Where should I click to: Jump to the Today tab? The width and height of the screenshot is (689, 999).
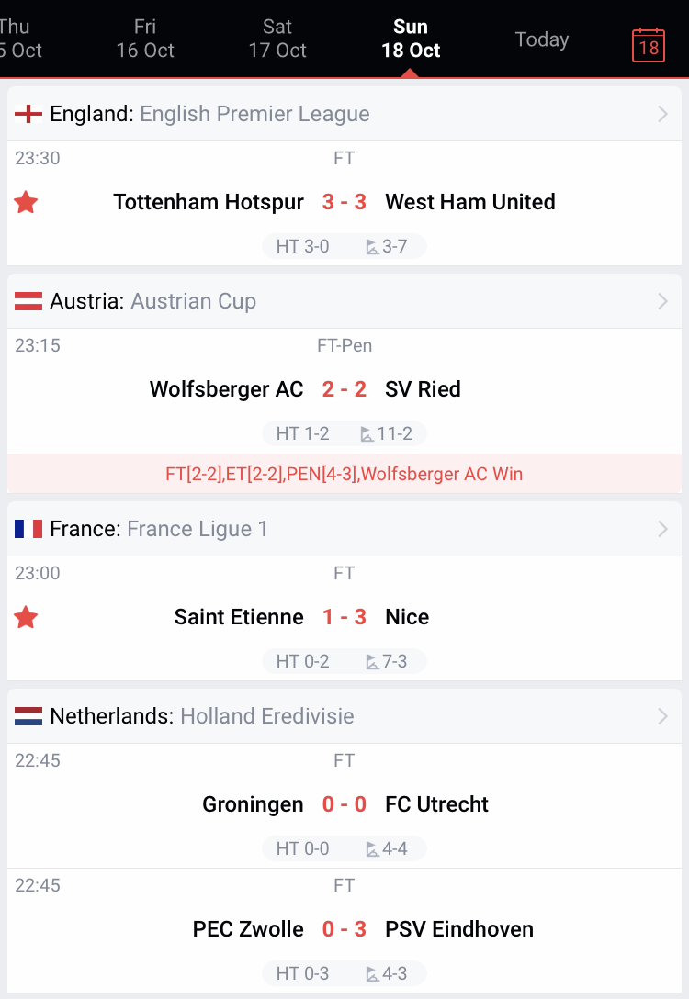coord(542,39)
